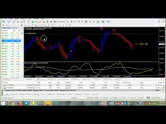Toggle the AutoTrading button
The height and width of the screenshot is (124, 166).
(59, 22)
